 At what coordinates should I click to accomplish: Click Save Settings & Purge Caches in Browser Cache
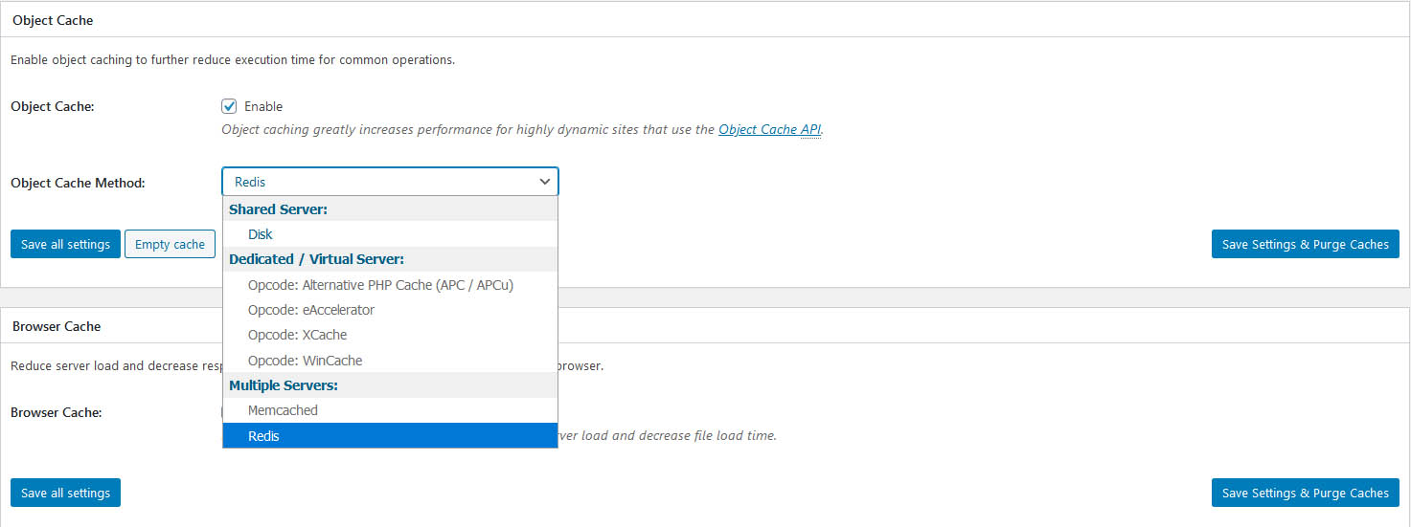point(1305,493)
